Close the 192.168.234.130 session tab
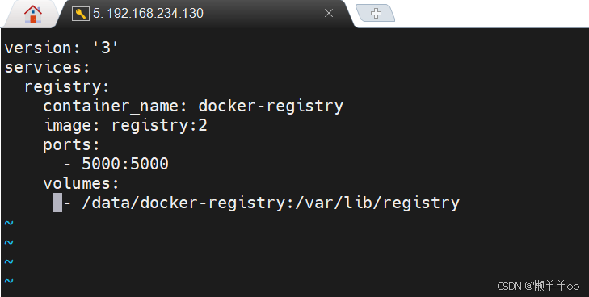Viewport: 589px width, 297px height. (329, 14)
